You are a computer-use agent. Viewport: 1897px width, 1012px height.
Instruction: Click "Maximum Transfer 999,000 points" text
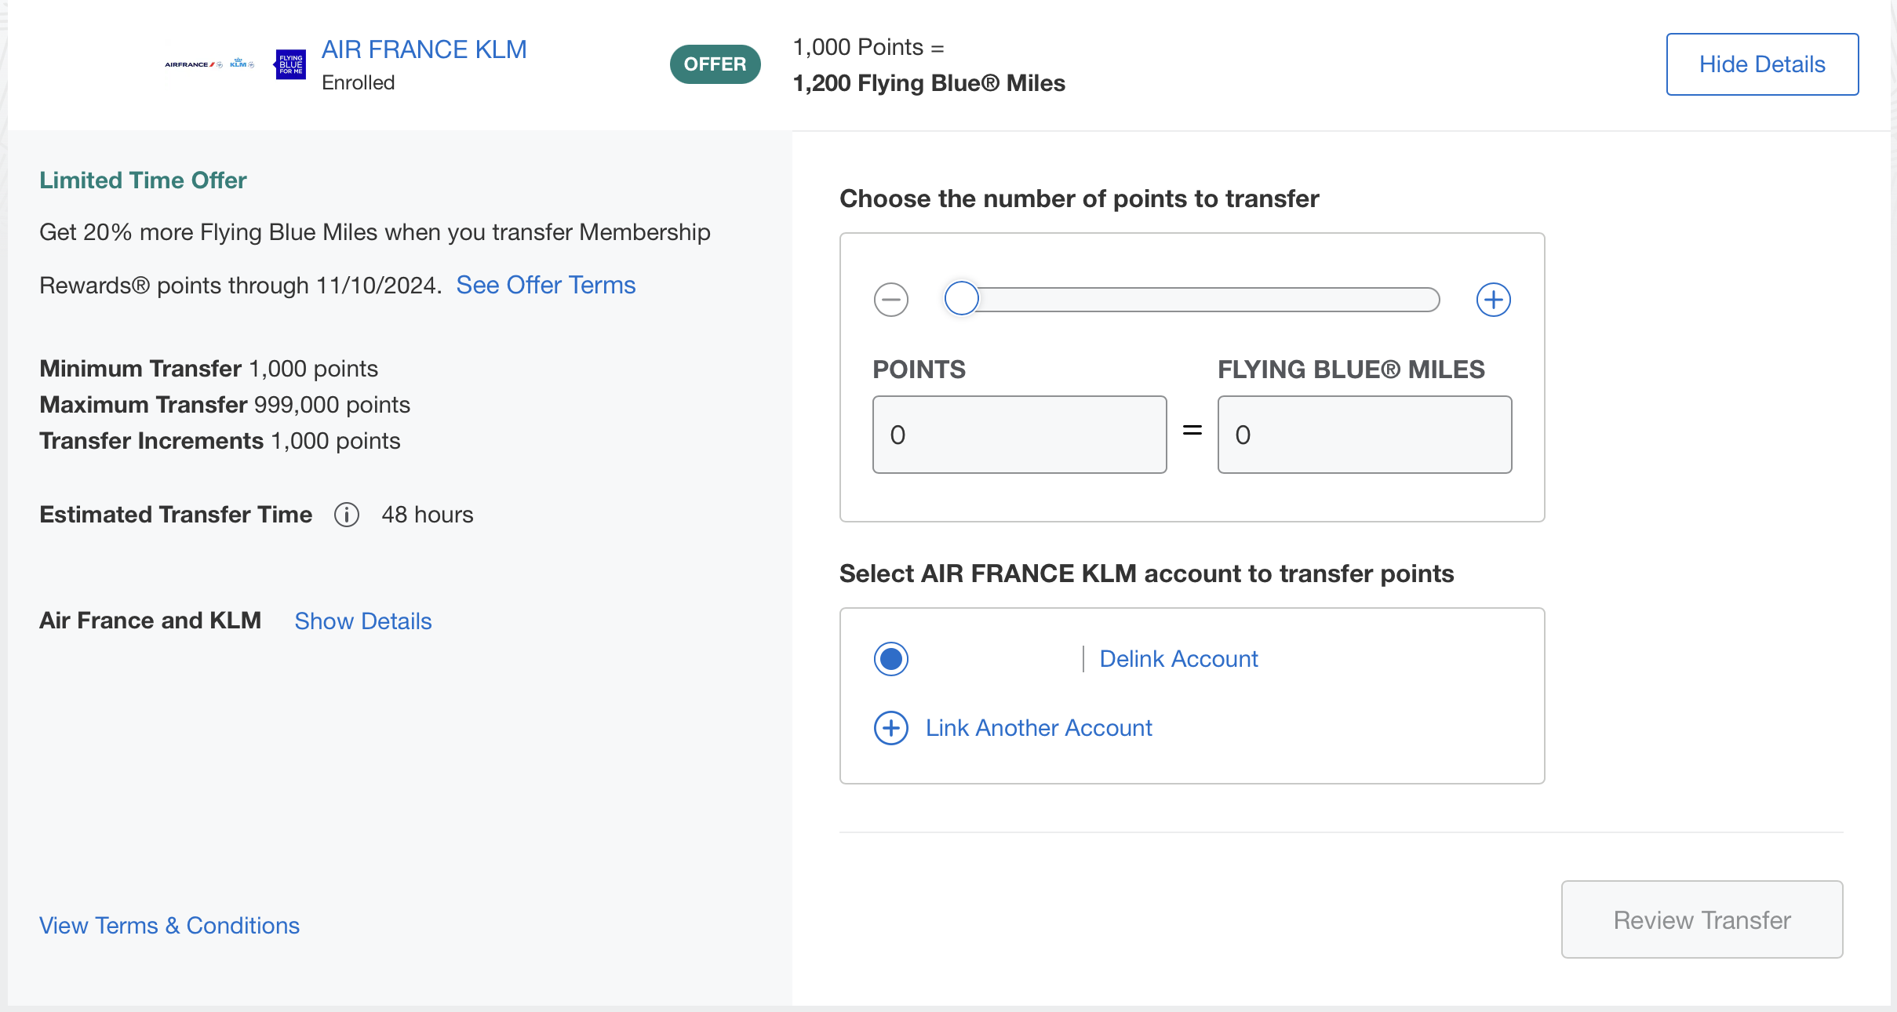click(225, 405)
